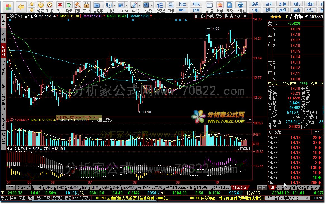The image size is (326, 204).
Task: Click the colorful four-square home icon
Action: (x=8, y=7)
